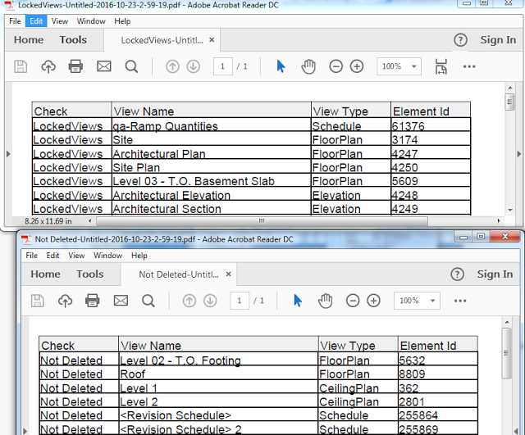
Task: Switch to Tools tab in Not Deleted window
Action: (89, 274)
